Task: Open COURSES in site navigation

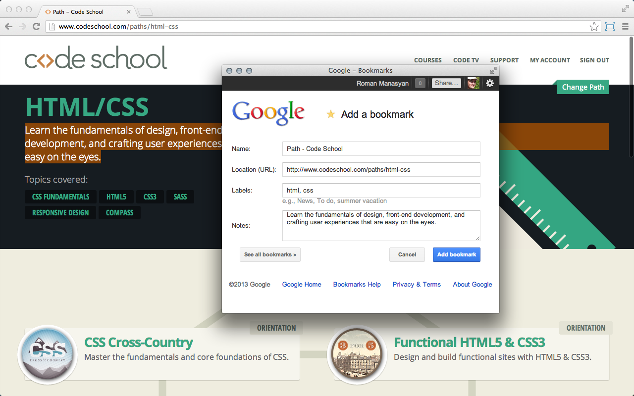Action: tap(428, 60)
